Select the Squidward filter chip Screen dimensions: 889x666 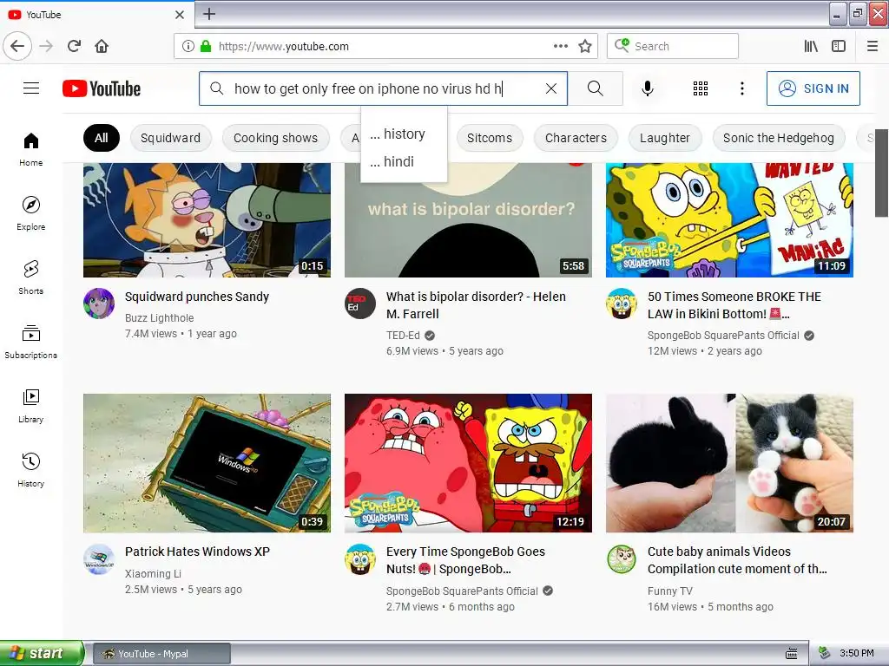(171, 138)
